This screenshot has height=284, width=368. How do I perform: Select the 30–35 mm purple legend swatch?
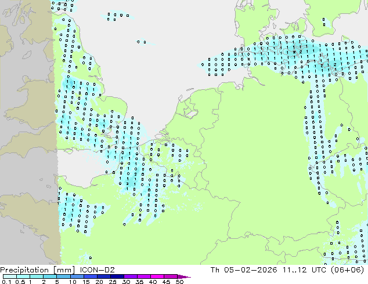(130, 276)
